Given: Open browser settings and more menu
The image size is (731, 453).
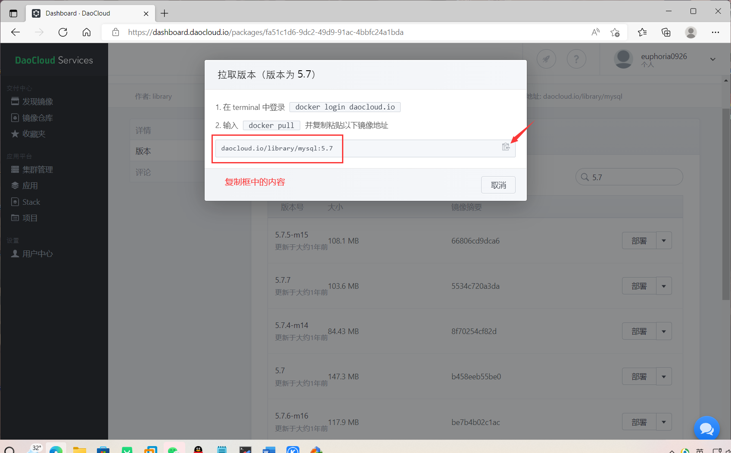Looking at the screenshot, I should point(715,32).
